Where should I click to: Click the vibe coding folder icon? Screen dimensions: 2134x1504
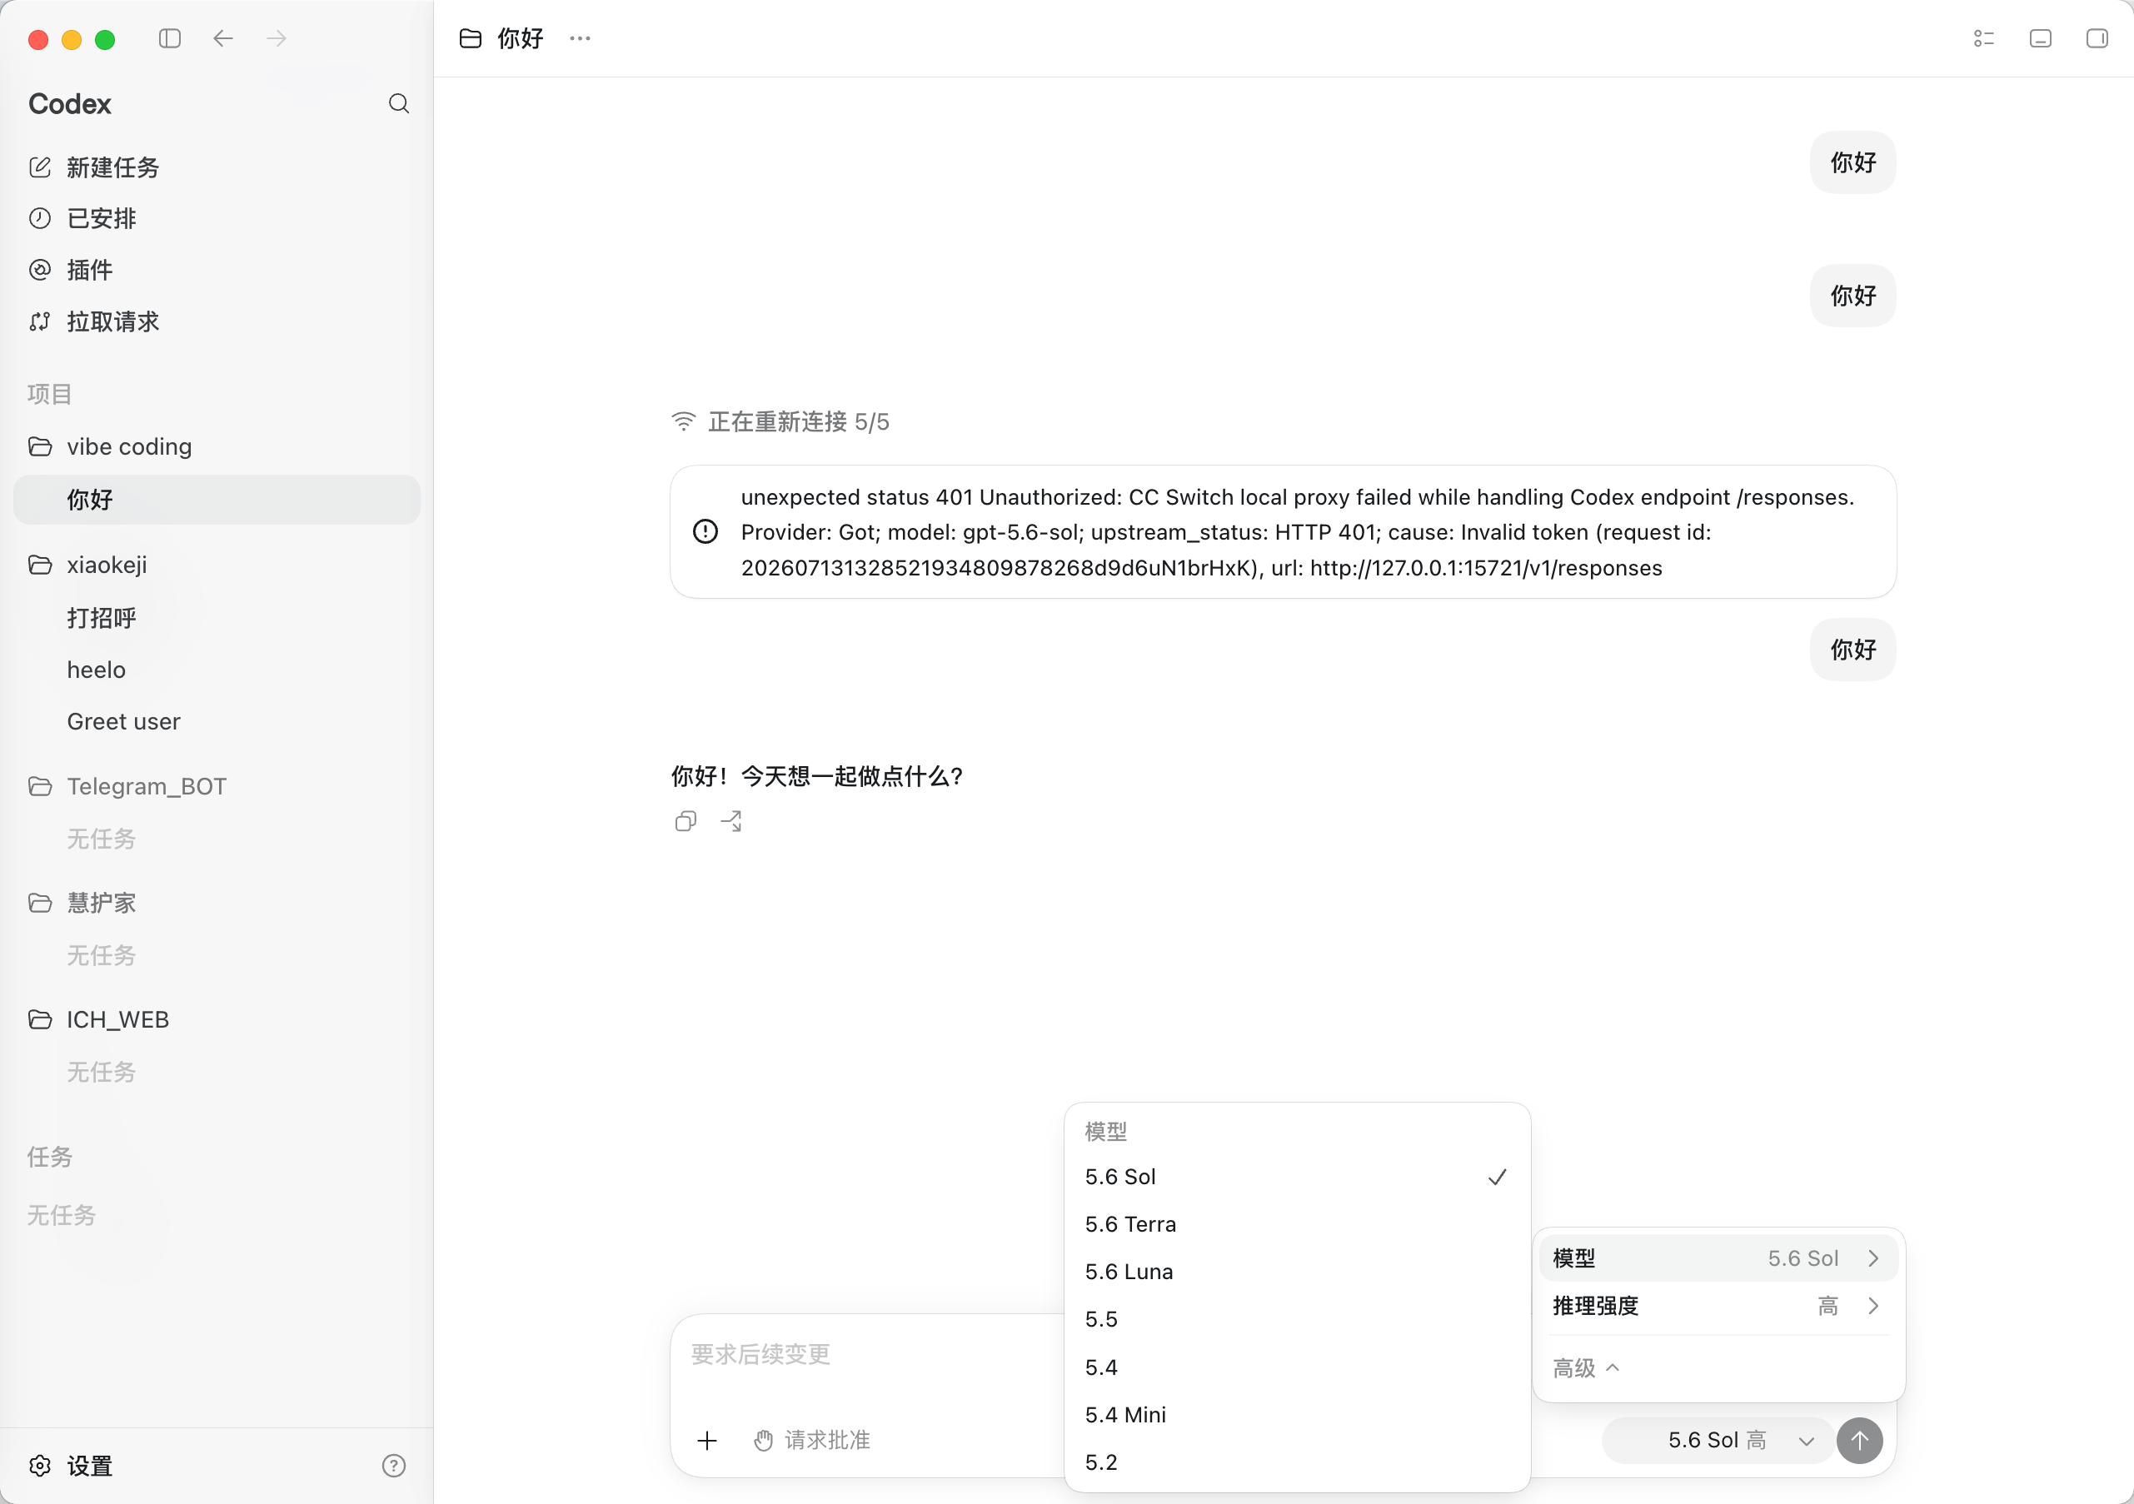[x=40, y=447]
